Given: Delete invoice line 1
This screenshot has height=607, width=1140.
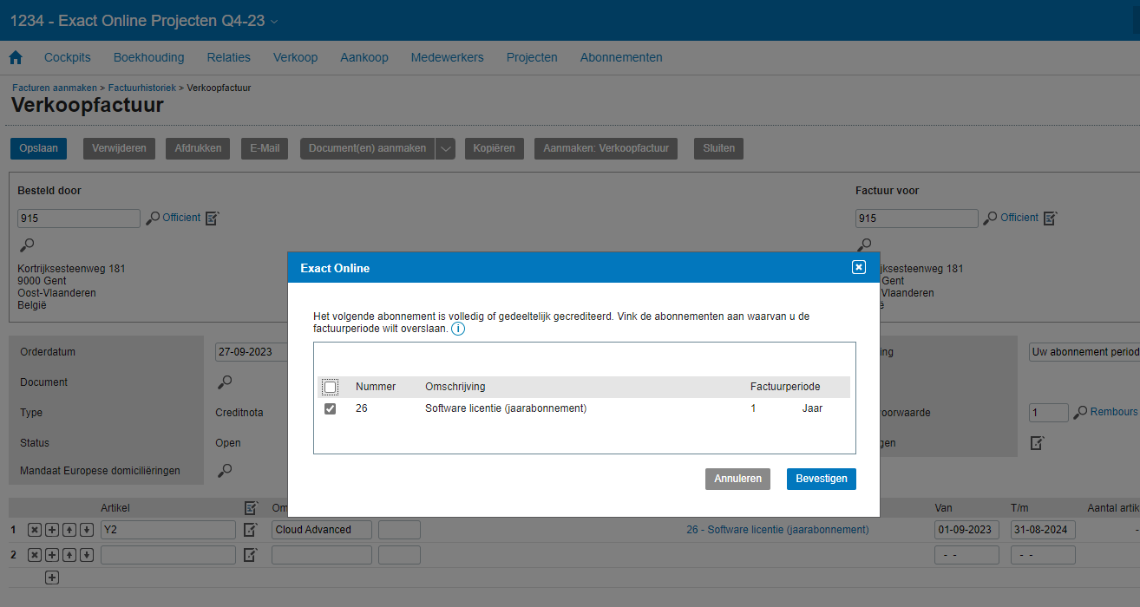Looking at the screenshot, I should pyautogui.click(x=35, y=530).
